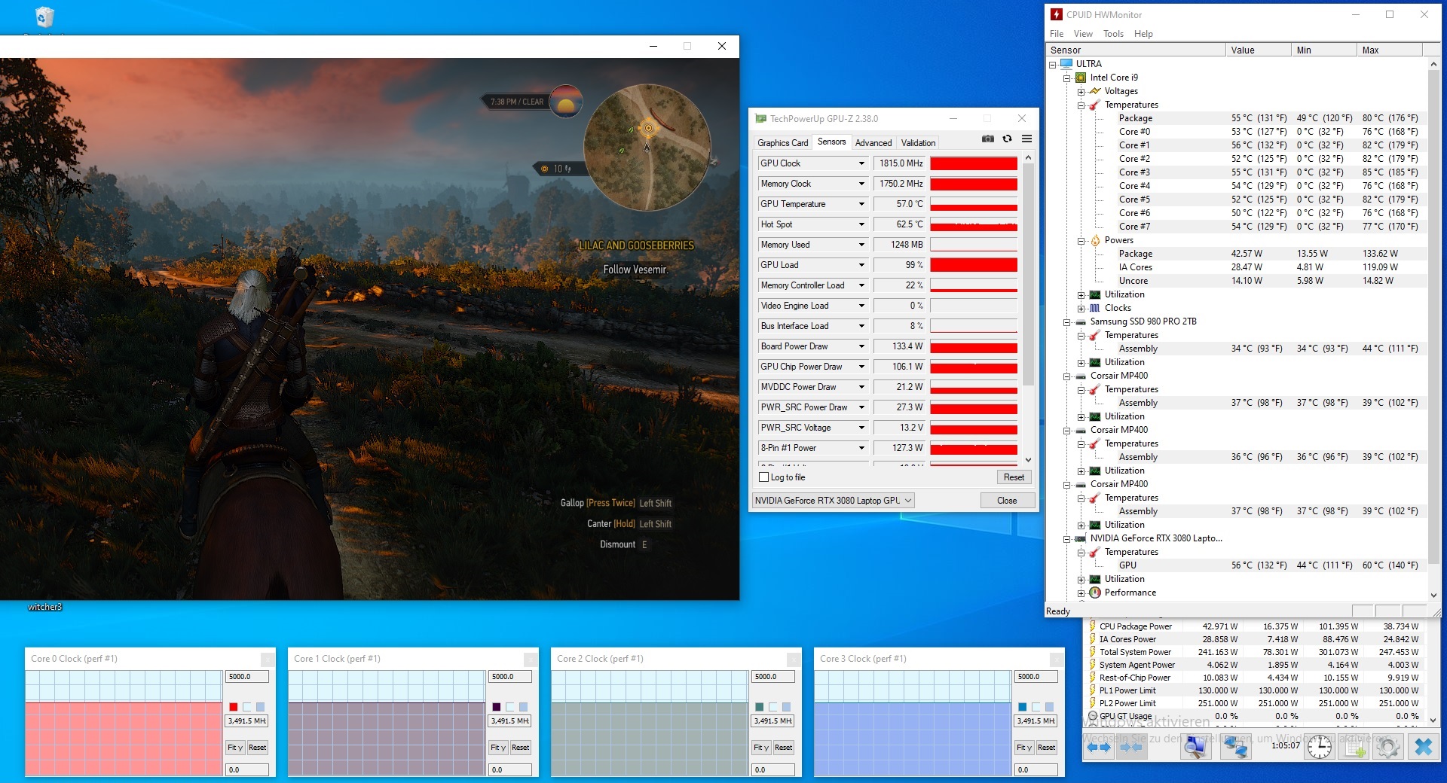
Task: Close the Core 0 Clock graph panel
Action: tap(267, 659)
